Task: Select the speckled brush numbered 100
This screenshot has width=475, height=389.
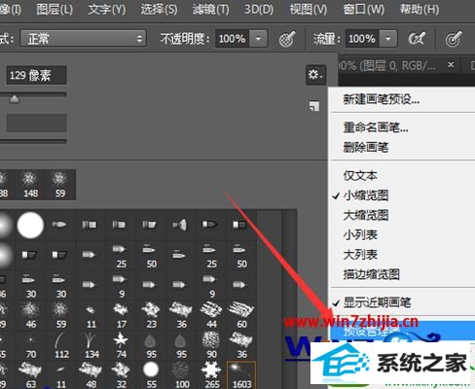Action: [x=181, y=375]
